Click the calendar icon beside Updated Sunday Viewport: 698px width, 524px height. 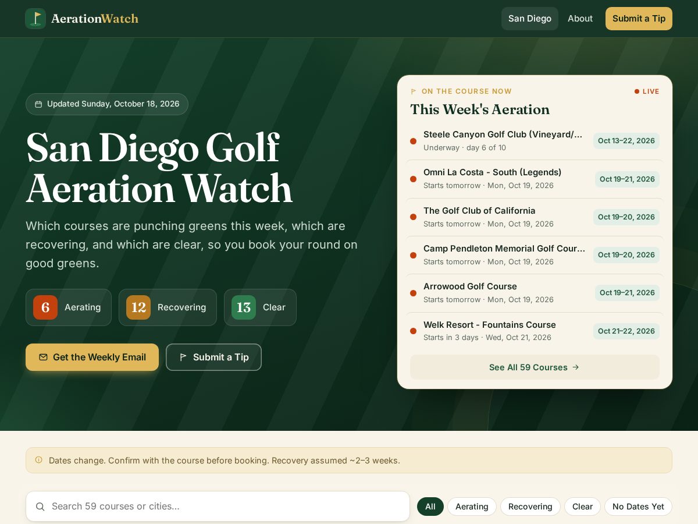[x=38, y=104]
